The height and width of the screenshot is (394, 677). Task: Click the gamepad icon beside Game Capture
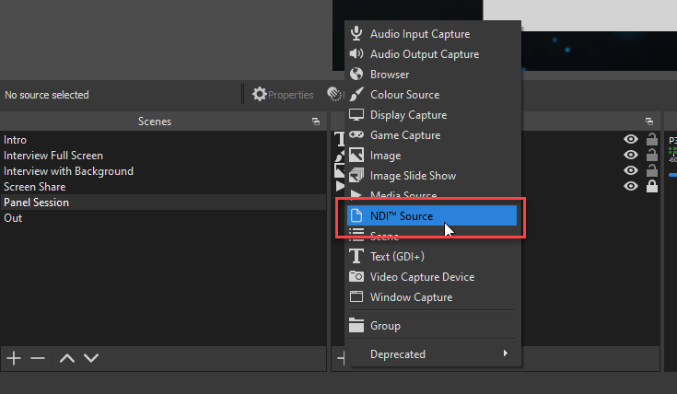pyautogui.click(x=356, y=134)
